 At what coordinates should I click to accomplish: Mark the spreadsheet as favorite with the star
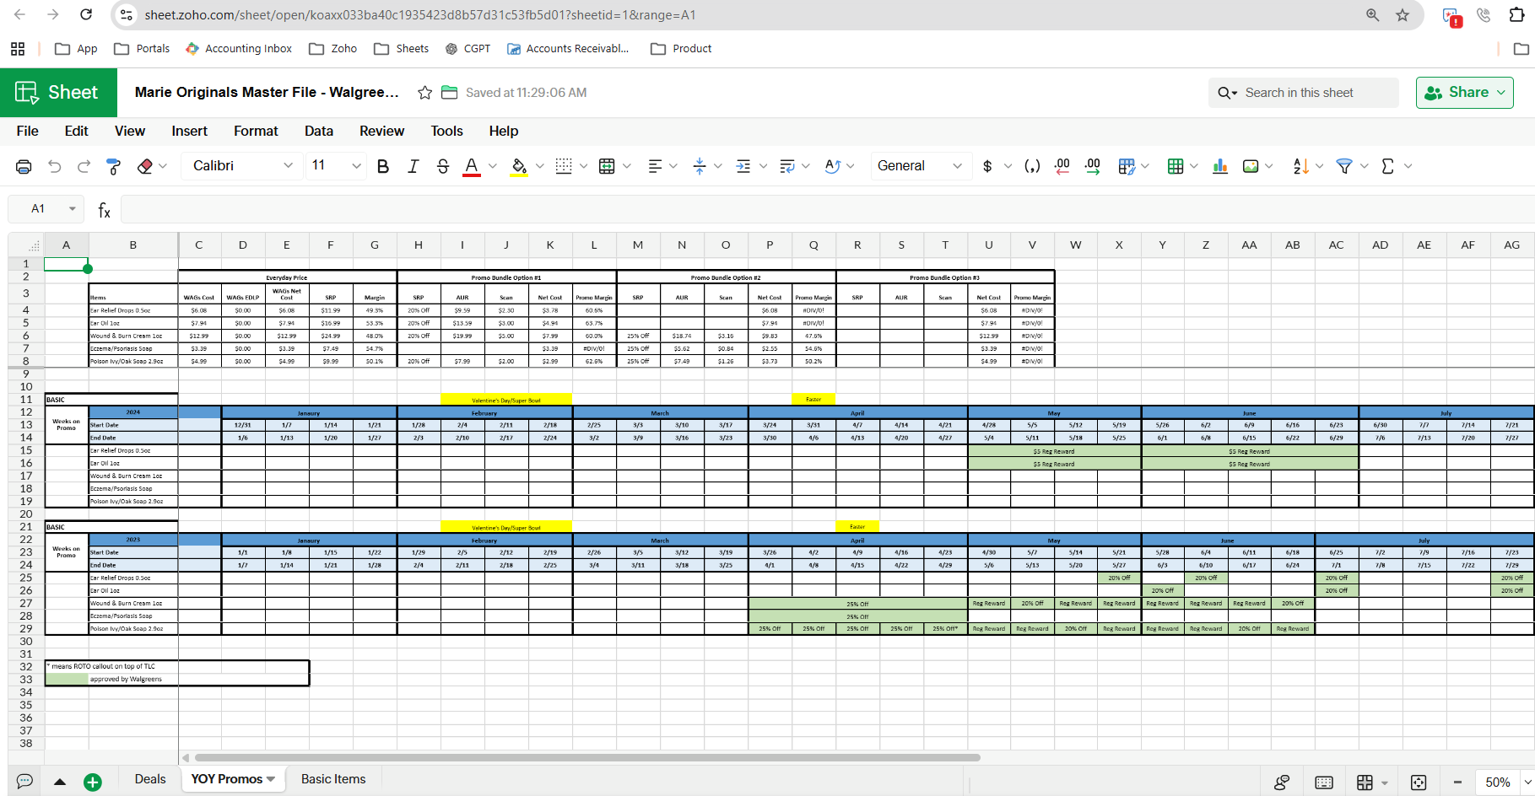pos(425,93)
